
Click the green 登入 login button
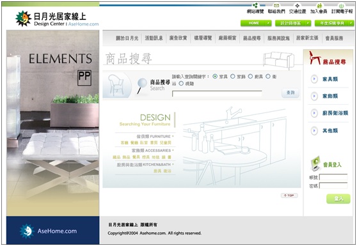338,199
